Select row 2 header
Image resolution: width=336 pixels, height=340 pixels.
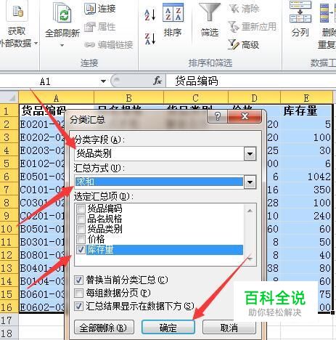(9, 124)
